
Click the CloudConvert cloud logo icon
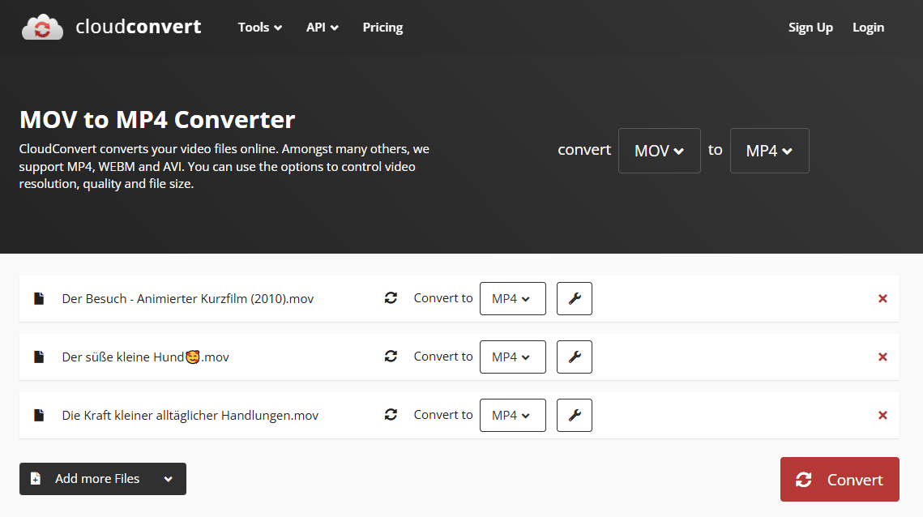pyautogui.click(x=42, y=28)
